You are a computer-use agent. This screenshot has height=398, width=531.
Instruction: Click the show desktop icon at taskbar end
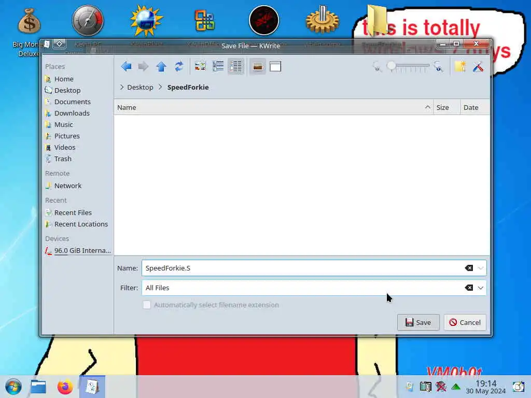click(x=518, y=387)
